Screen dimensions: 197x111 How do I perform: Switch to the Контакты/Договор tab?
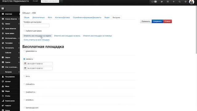click(62, 18)
